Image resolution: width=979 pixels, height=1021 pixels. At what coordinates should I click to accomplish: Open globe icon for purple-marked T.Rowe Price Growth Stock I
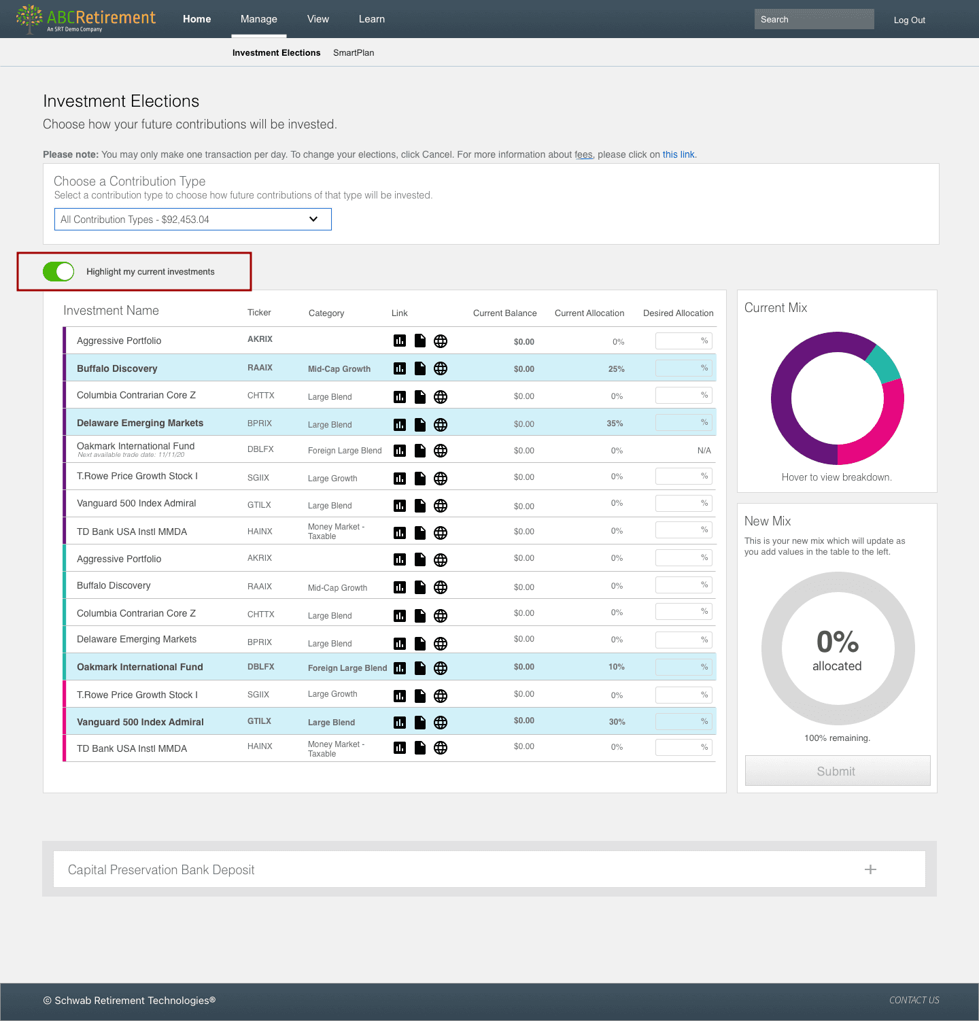pyautogui.click(x=441, y=479)
